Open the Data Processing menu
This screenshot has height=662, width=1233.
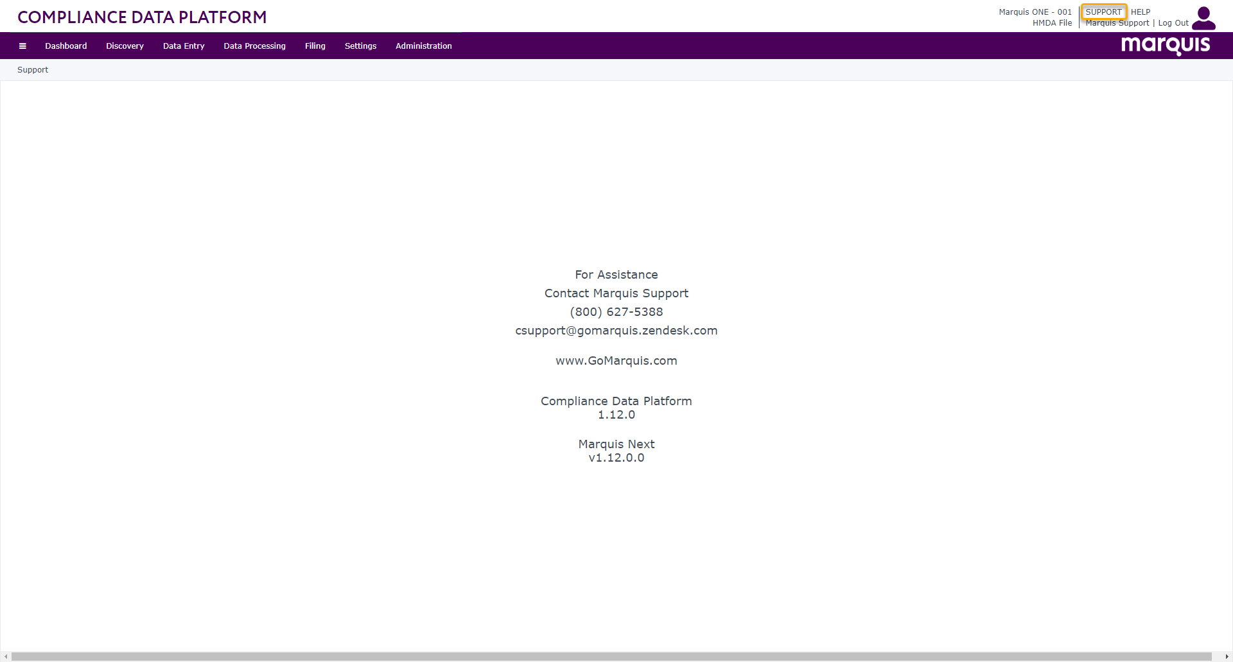(254, 46)
